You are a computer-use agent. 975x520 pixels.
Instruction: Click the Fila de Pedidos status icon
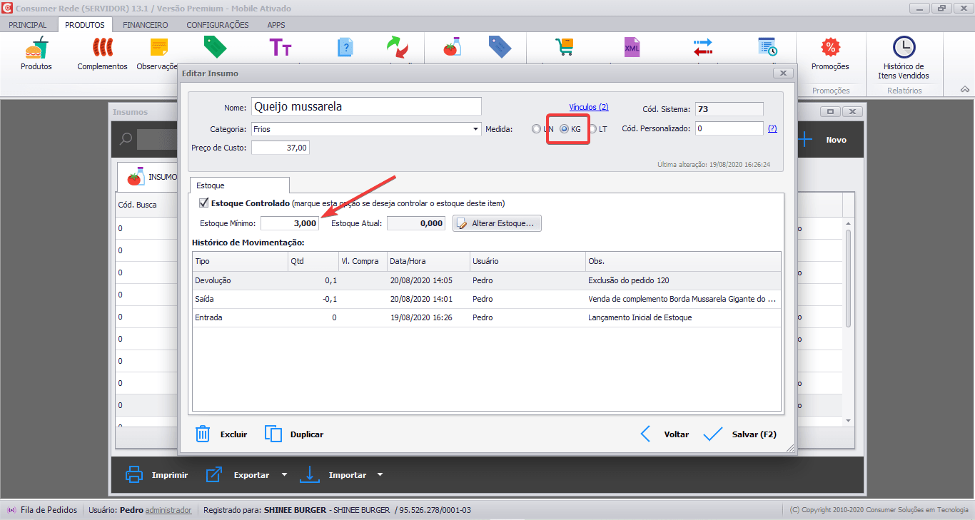11,510
